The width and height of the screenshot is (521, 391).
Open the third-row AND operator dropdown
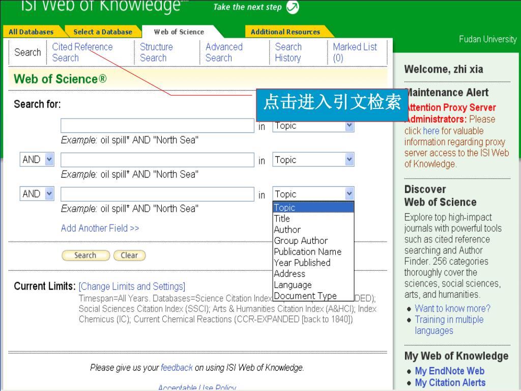pyautogui.click(x=37, y=193)
